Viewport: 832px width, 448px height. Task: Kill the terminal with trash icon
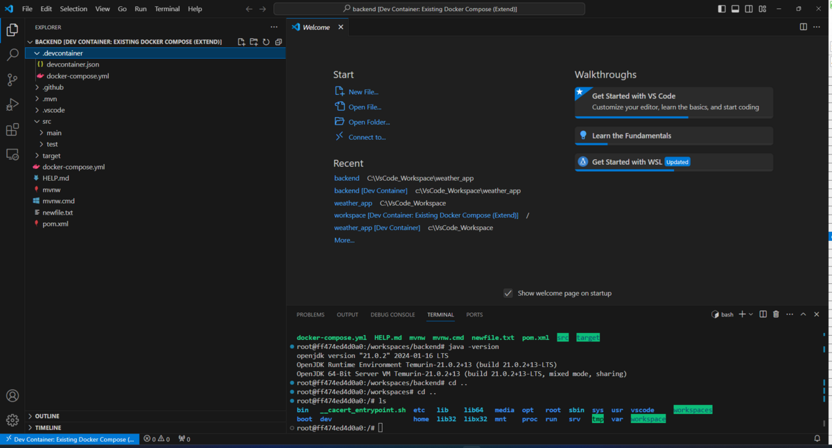(776, 314)
